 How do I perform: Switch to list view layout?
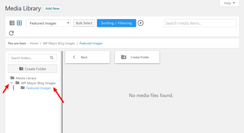tap(12, 23)
